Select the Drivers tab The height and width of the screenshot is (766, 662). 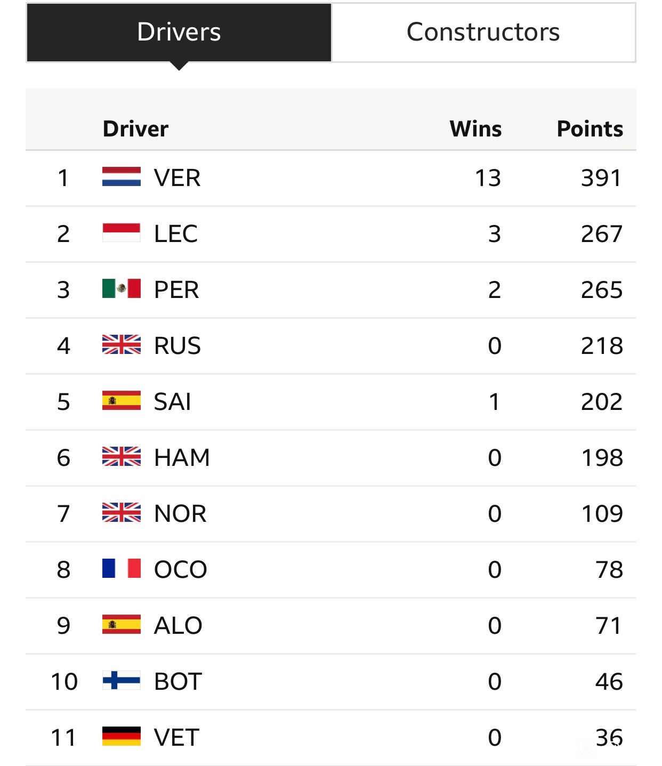179,33
